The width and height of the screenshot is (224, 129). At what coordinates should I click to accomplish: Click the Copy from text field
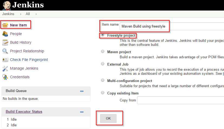tap(181, 100)
